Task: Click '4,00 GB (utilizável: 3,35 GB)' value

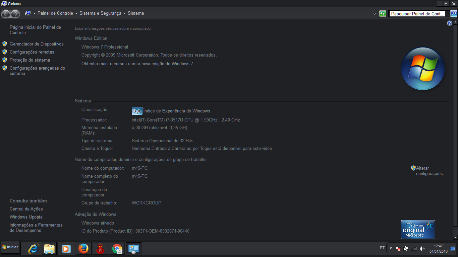Action: click(160, 127)
